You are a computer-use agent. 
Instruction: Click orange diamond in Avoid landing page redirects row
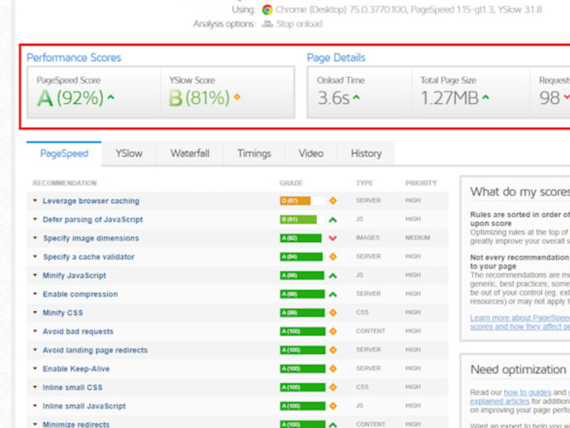(x=333, y=350)
